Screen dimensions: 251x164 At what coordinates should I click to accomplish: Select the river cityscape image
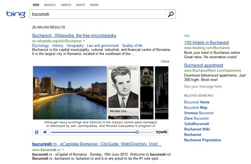tap(70, 93)
